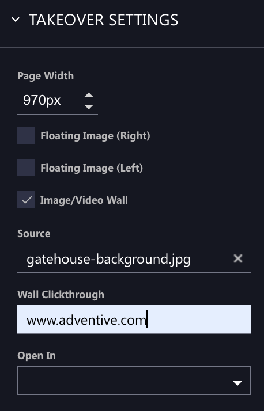Open the Open In dropdown
Screen dimensions: 264x411
click(x=134, y=380)
